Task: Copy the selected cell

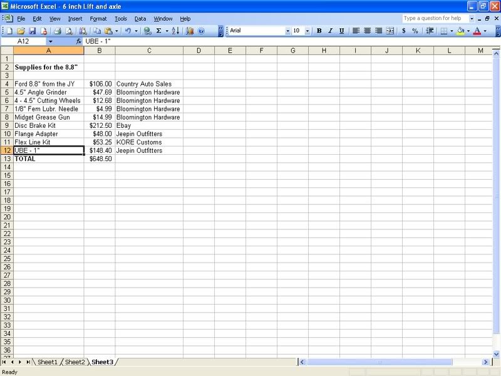Action: point(97,31)
